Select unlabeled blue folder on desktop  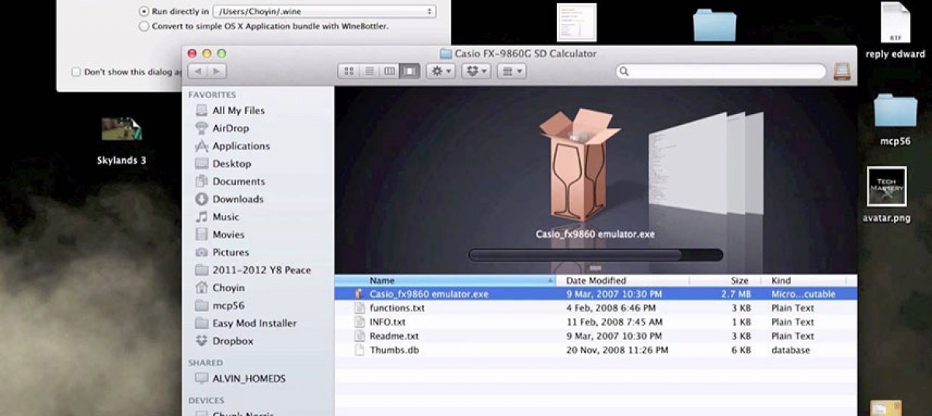(715, 25)
